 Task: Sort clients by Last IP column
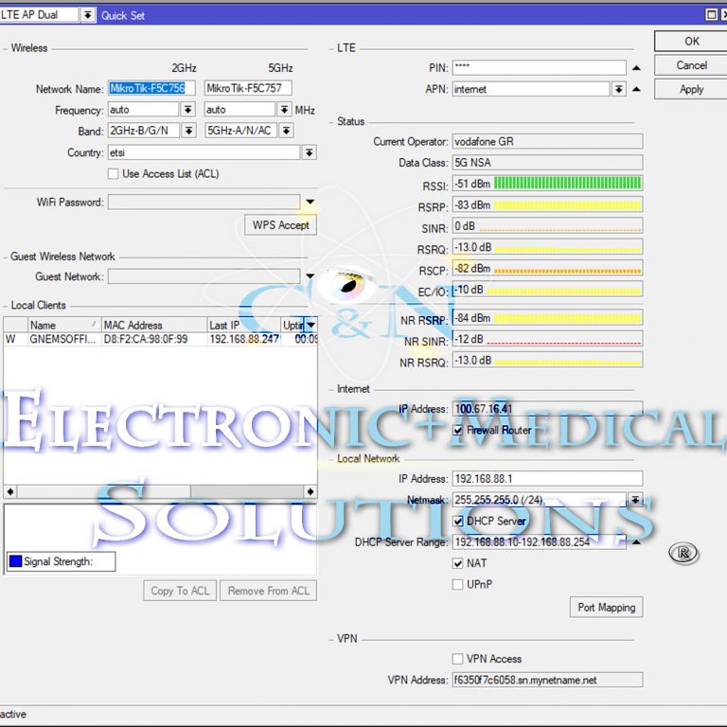click(244, 325)
